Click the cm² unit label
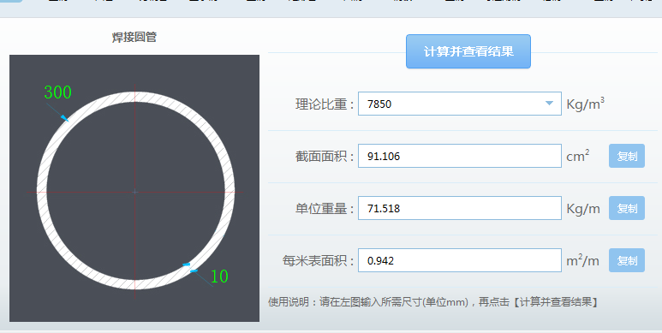 577,156
